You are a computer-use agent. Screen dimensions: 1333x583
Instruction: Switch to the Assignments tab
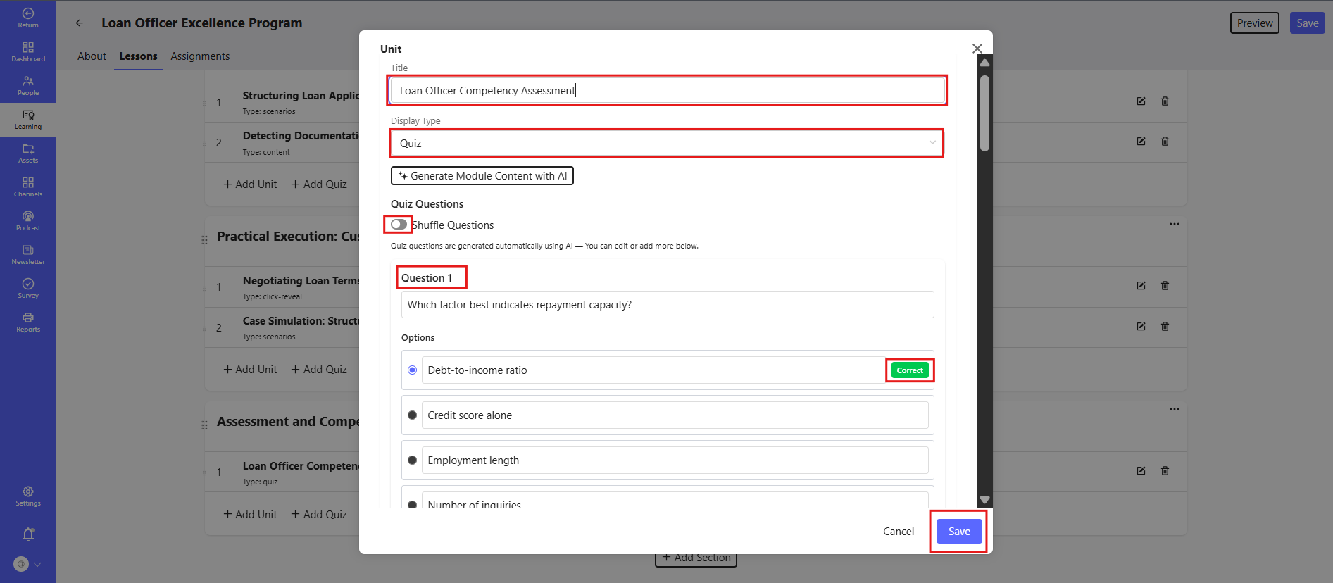pos(200,56)
